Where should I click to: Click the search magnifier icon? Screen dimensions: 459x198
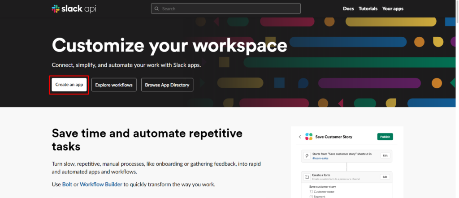[x=156, y=9]
